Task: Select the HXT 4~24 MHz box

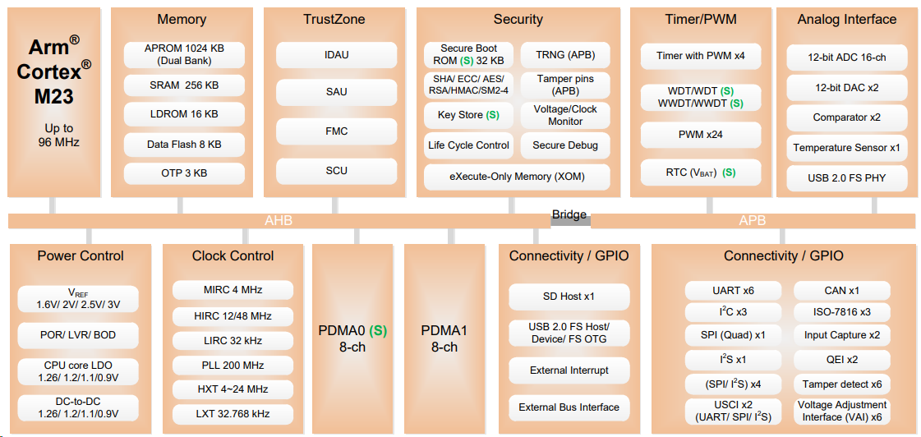Action: point(233,389)
